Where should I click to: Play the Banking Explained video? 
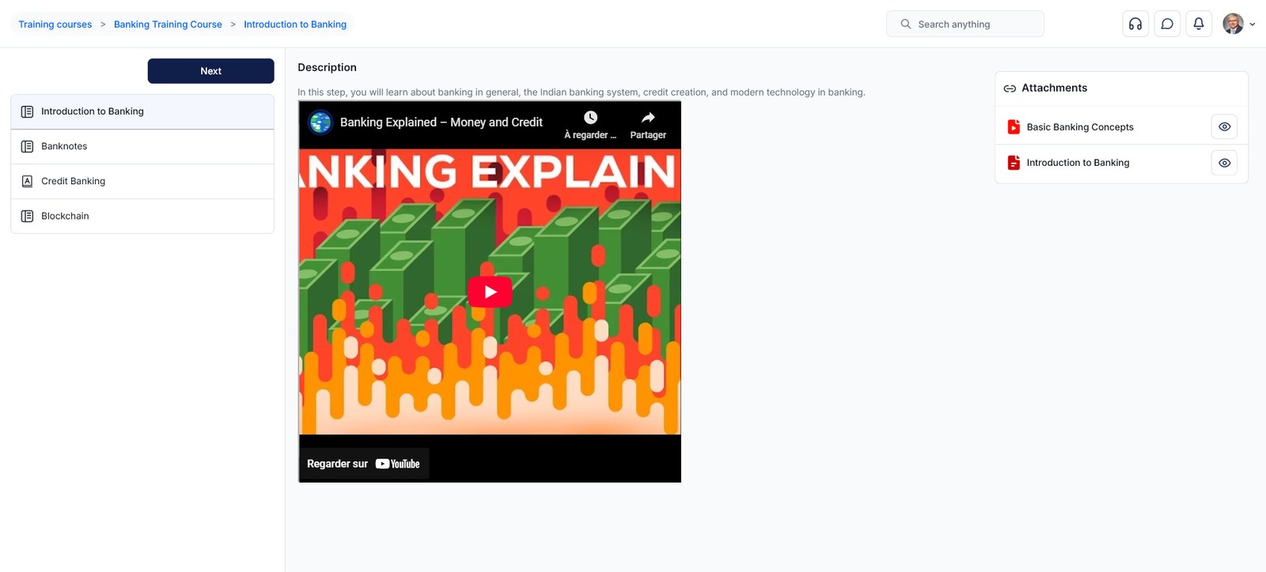point(490,292)
